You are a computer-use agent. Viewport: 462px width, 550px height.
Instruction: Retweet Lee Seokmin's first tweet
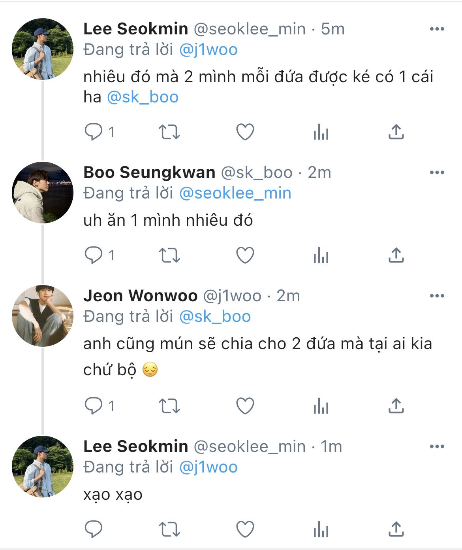(x=169, y=132)
